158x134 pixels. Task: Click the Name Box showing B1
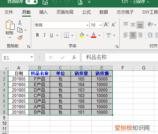pyautogui.click(x=16, y=57)
